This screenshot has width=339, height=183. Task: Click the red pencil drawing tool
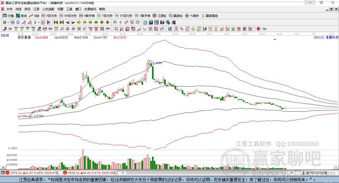(x=5, y=29)
